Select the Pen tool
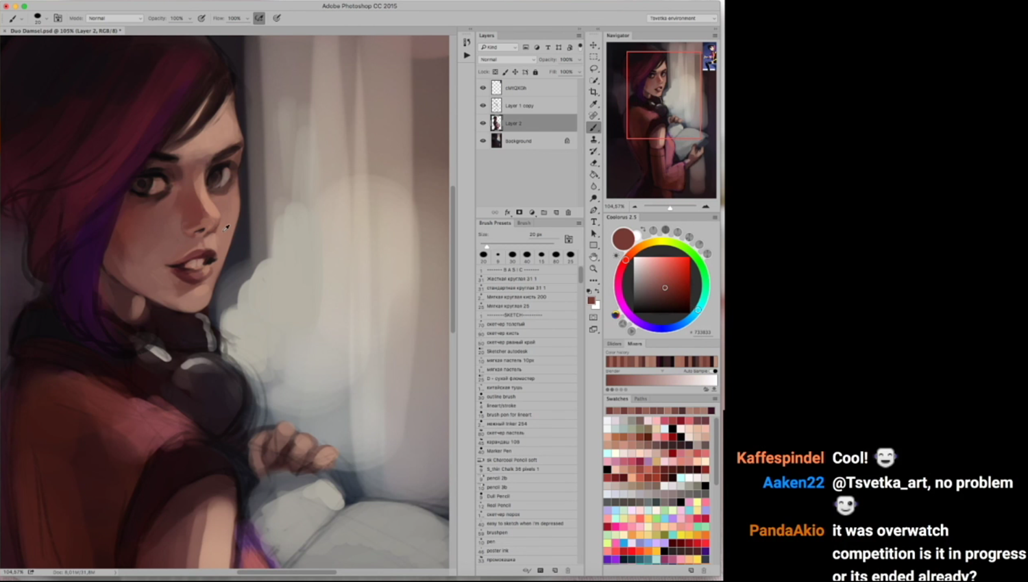The image size is (1028, 582). pyautogui.click(x=593, y=210)
